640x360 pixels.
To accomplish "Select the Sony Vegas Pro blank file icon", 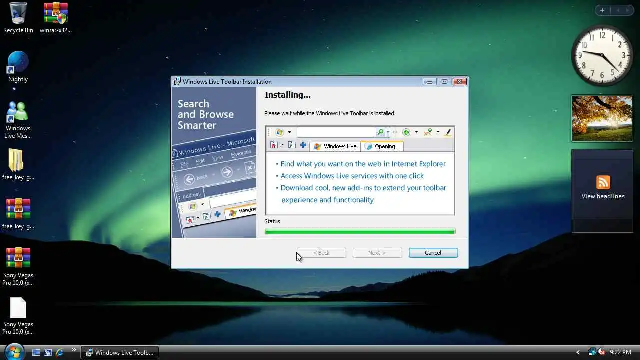I will pos(18,316).
